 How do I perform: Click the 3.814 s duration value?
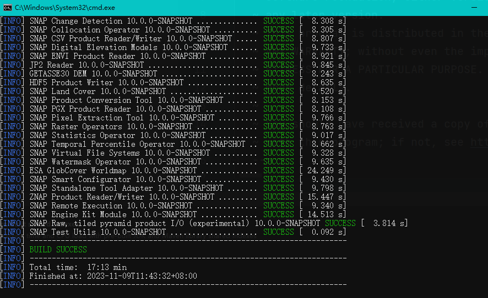[389, 223]
